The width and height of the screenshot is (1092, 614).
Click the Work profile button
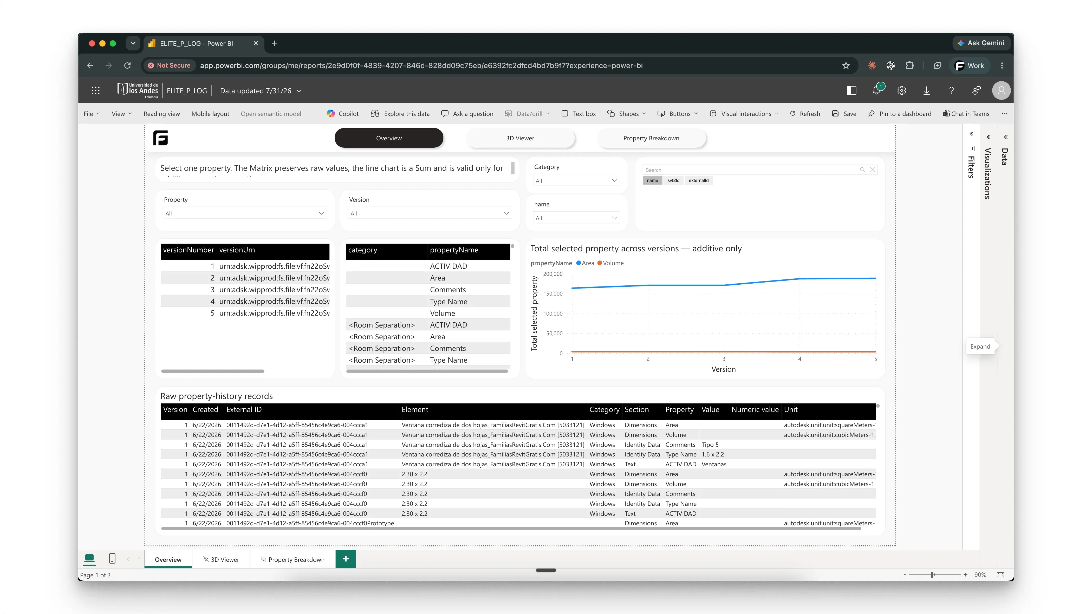tap(970, 66)
